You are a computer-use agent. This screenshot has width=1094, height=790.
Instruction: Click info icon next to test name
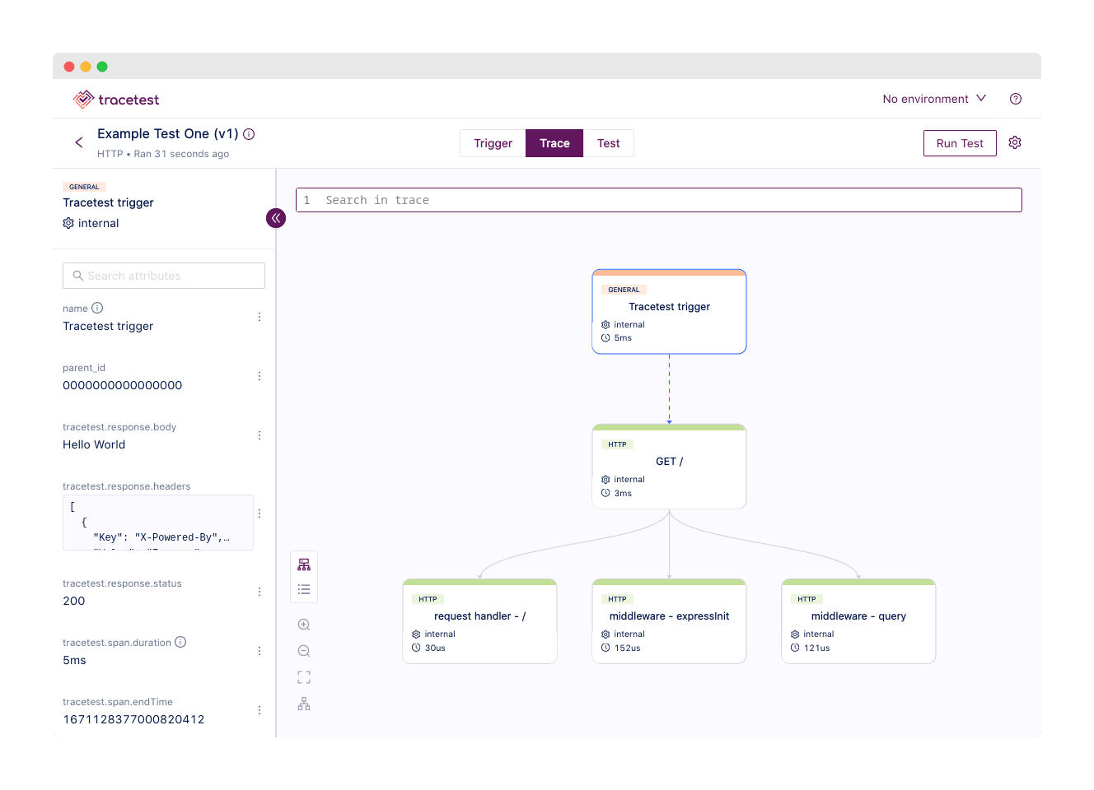(249, 134)
